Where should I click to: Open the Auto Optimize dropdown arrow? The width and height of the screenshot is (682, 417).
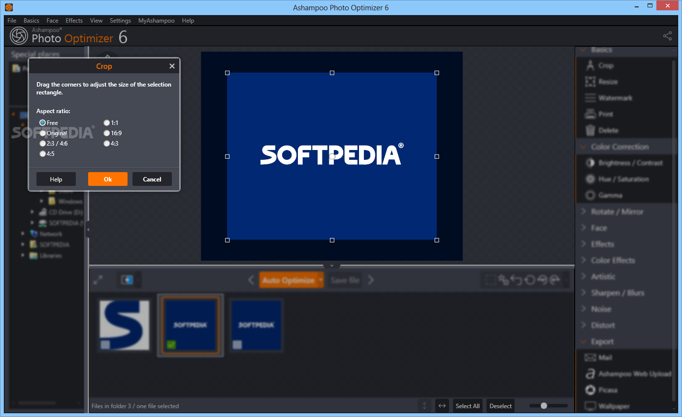coord(321,280)
